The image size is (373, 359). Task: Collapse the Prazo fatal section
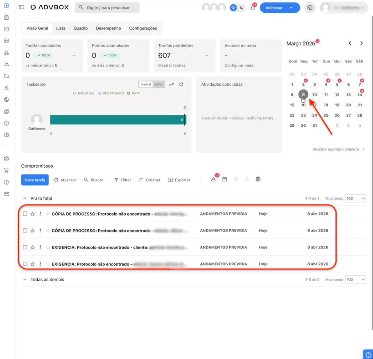[x=25, y=198]
